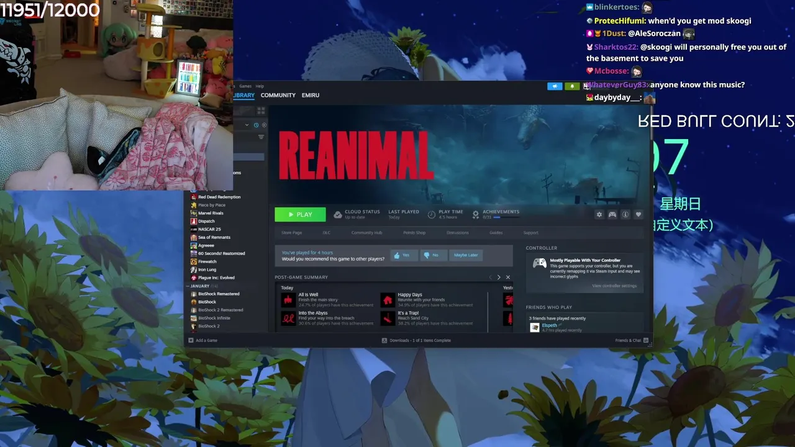Open Elspeth's friend profile
Screen dimensions: 795x447
(549, 325)
